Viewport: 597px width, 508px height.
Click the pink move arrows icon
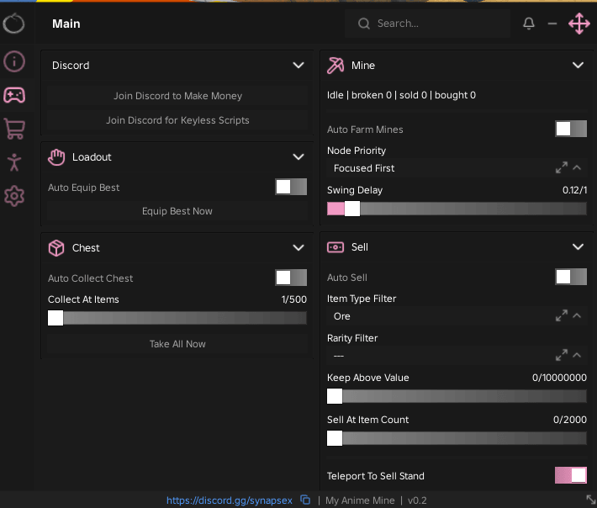[579, 24]
